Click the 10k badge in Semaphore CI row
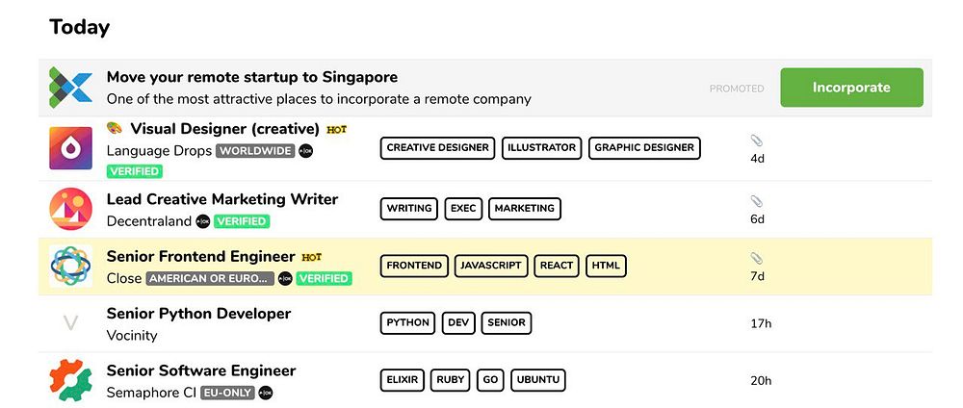Screen dimensions: 963x408 click(266, 393)
